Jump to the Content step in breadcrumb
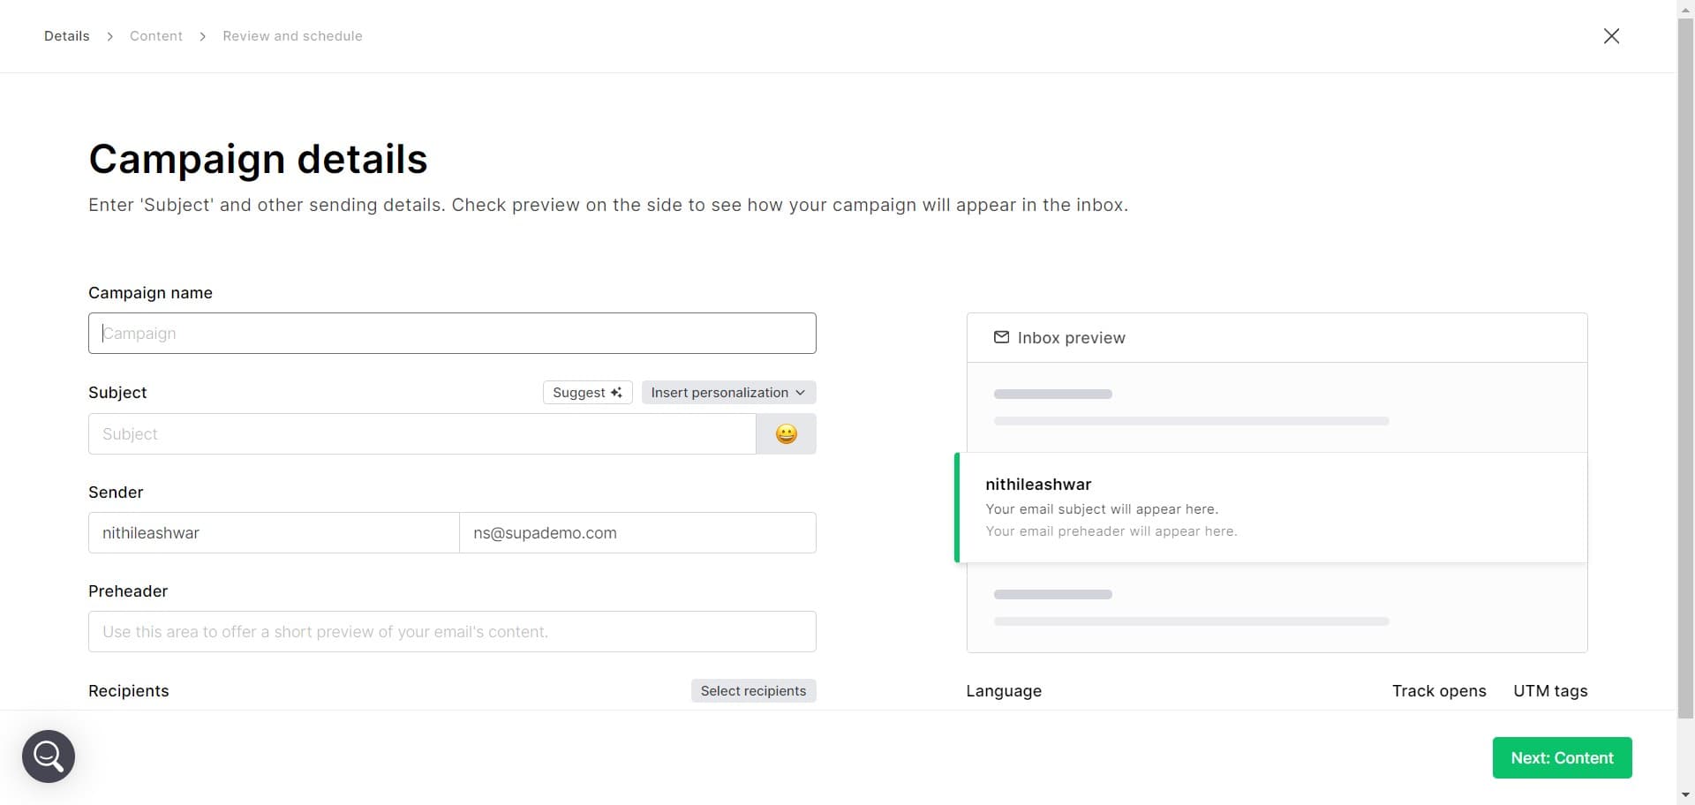1695x805 pixels. point(156,35)
